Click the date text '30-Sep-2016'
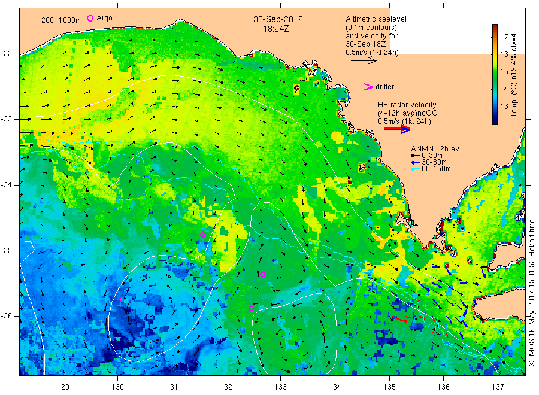 (278, 19)
